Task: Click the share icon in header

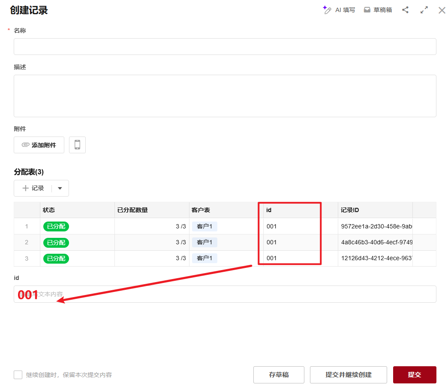Action: point(405,10)
